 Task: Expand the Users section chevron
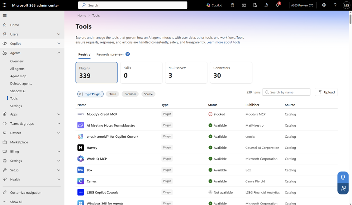(x=59, y=34)
